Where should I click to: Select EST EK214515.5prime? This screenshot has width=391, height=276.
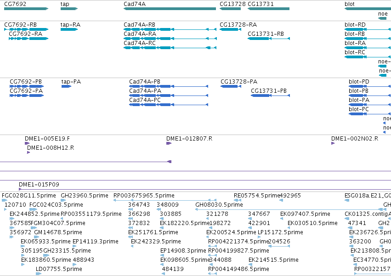point(250,265)
